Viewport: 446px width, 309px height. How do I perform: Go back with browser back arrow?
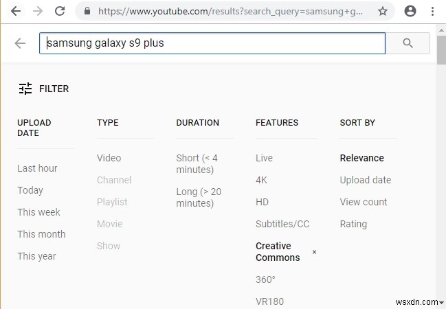click(16, 11)
